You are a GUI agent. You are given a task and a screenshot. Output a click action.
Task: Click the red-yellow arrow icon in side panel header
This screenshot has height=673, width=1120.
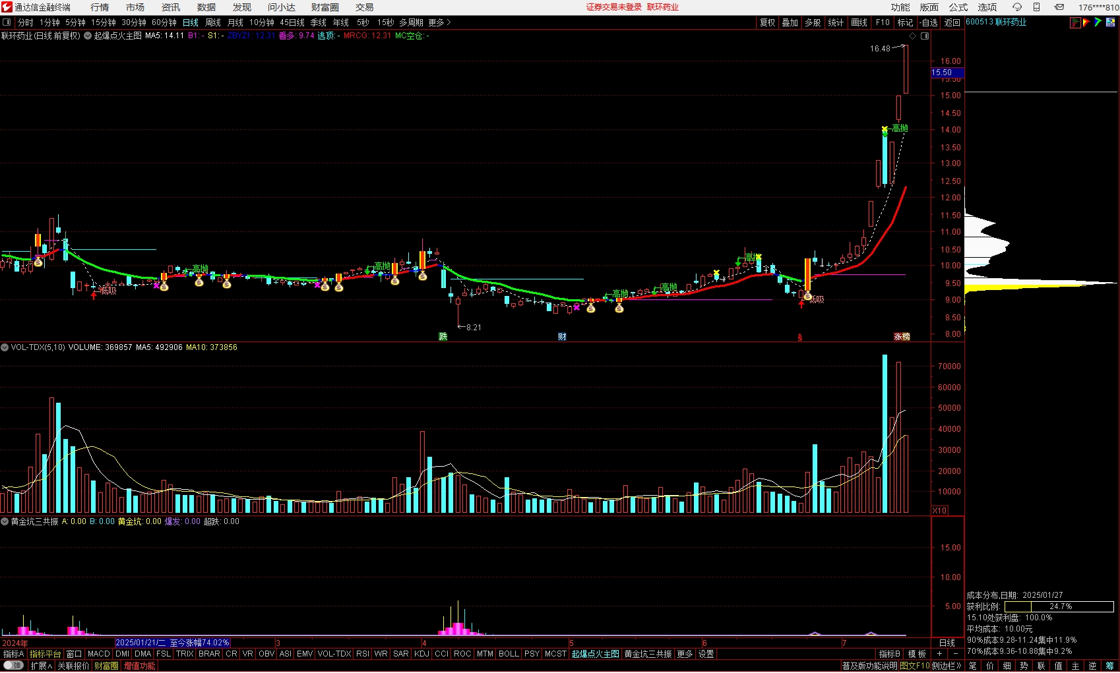coord(1086,22)
